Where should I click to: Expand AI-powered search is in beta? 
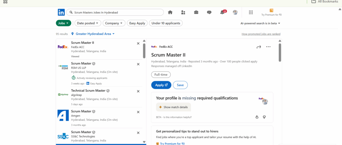(x=260, y=23)
